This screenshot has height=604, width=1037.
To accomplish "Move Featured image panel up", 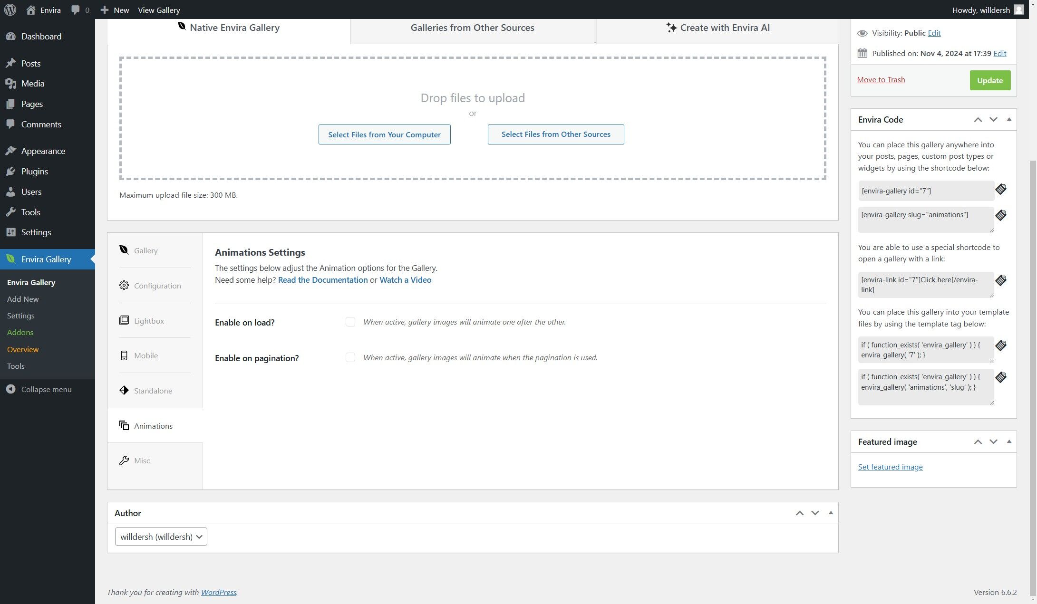I will tap(978, 442).
